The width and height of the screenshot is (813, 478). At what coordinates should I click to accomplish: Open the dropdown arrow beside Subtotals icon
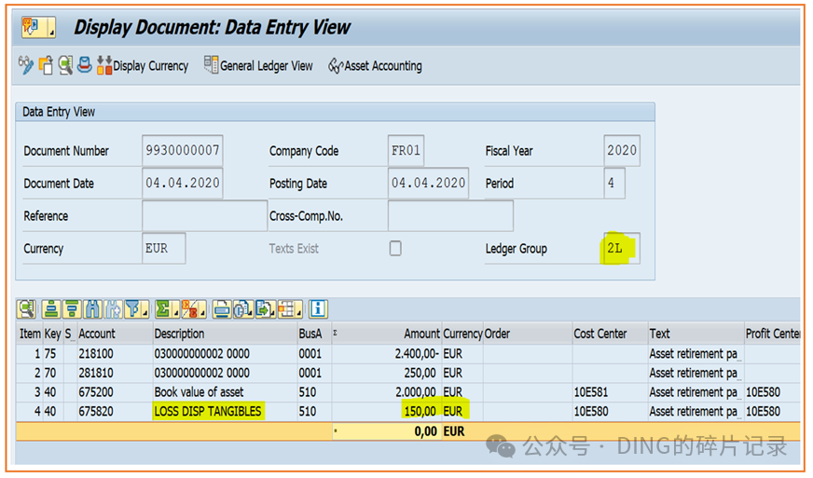tap(202, 313)
